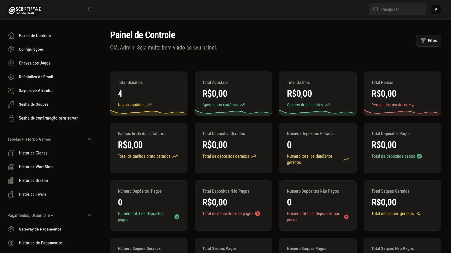
Task: Collapse the Tabelas Historico Games section
Action: (x=90, y=139)
